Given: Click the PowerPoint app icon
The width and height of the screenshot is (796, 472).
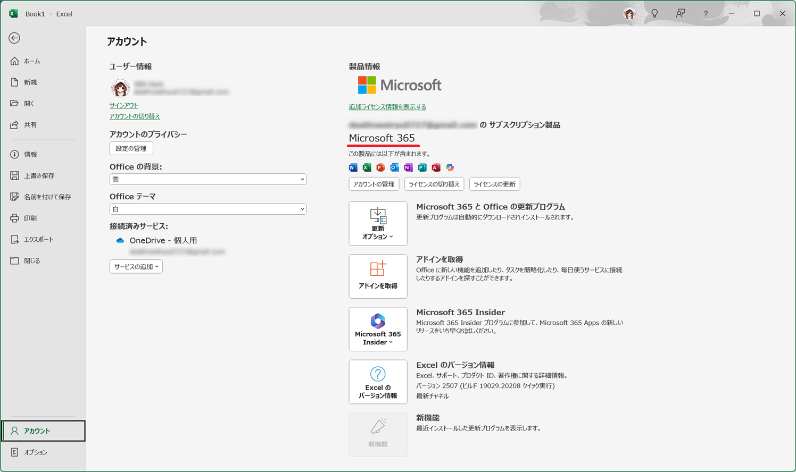Looking at the screenshot, I should tap(381, 167).
